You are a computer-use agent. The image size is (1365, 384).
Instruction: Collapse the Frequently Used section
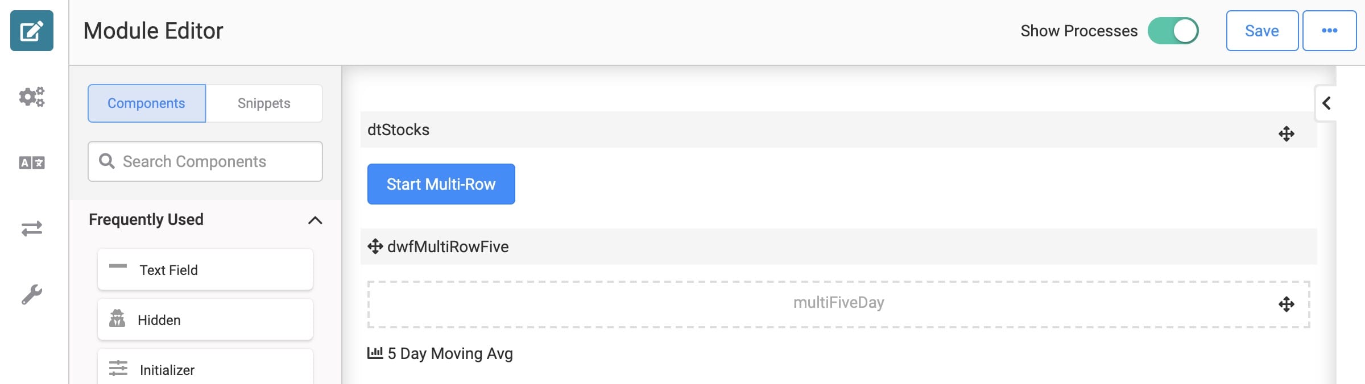(x=315, y=220)
